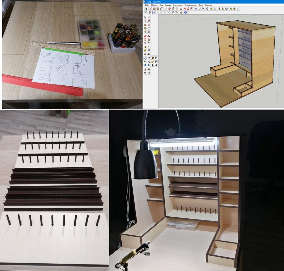Screen dimensions: 284x271
Task: Open the Камера menu
Action: click(168, 5)
